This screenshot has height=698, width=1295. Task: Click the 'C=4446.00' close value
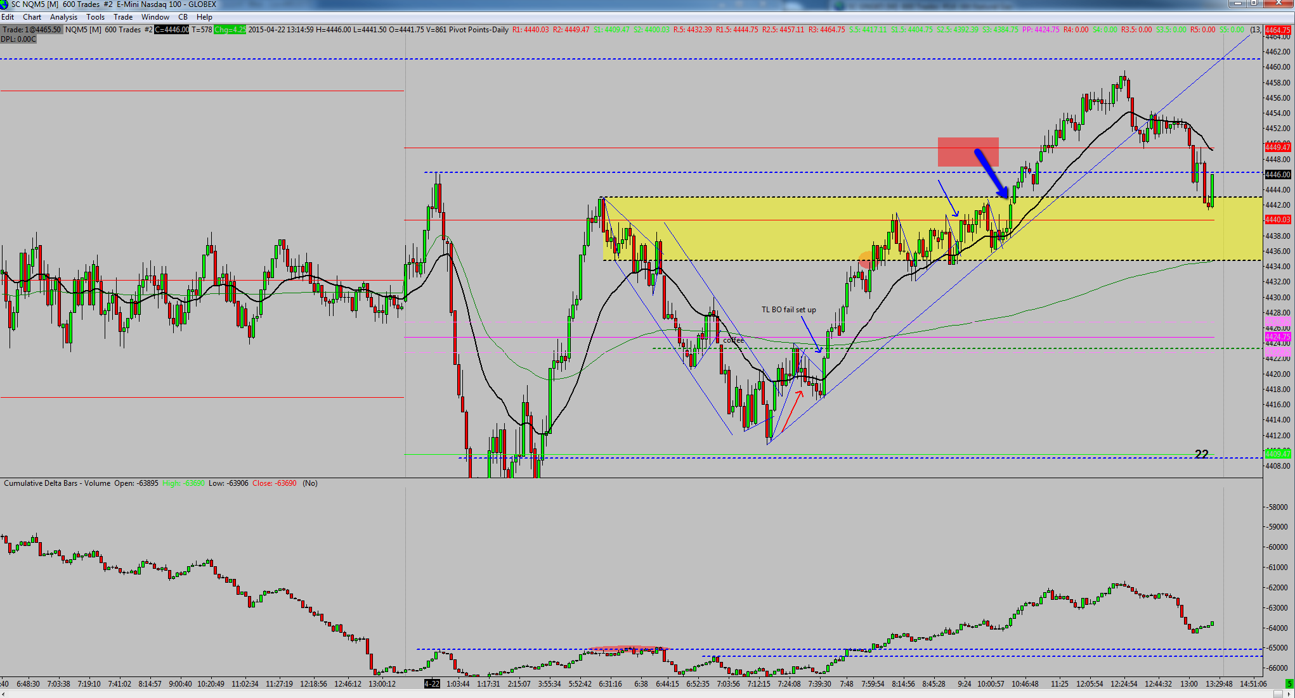pyautogui.click(x=172, y=30)
